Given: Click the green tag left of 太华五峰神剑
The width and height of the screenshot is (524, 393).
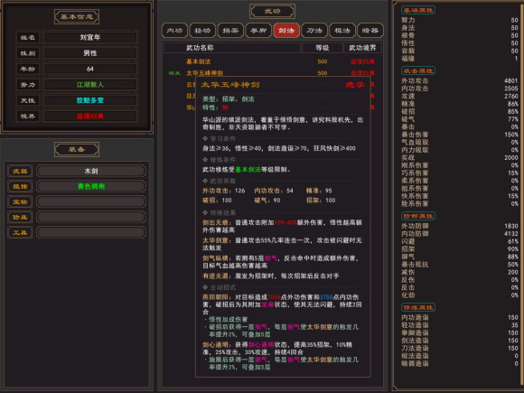Looking at the screenshot, I should (174, 73).
